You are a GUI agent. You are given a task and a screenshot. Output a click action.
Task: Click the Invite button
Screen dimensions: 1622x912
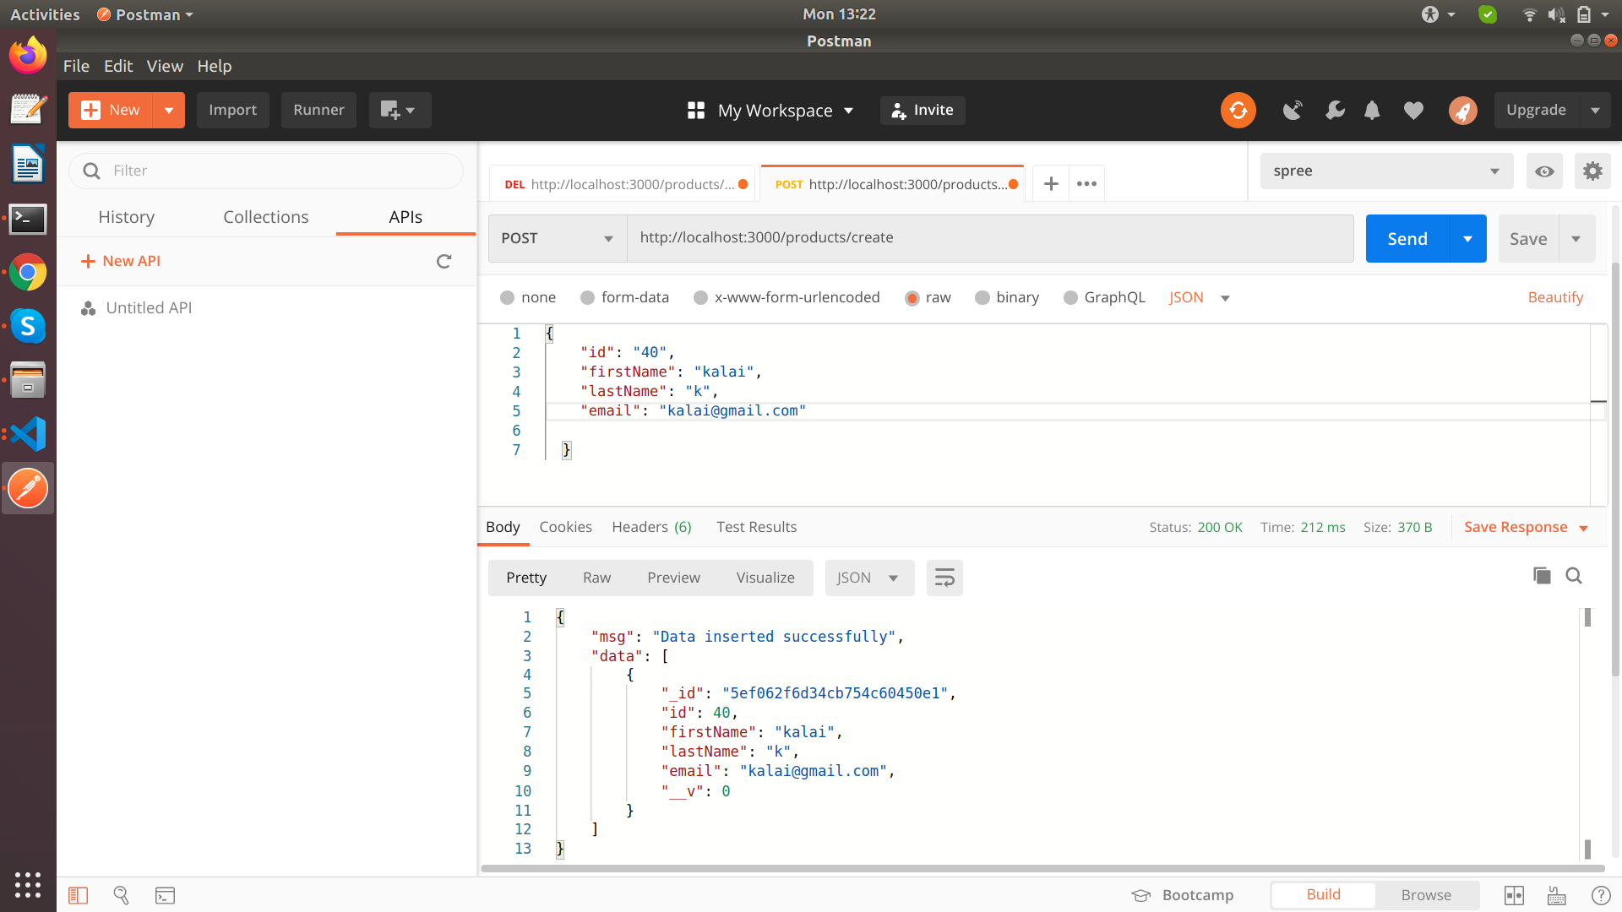tap(923, 111)
